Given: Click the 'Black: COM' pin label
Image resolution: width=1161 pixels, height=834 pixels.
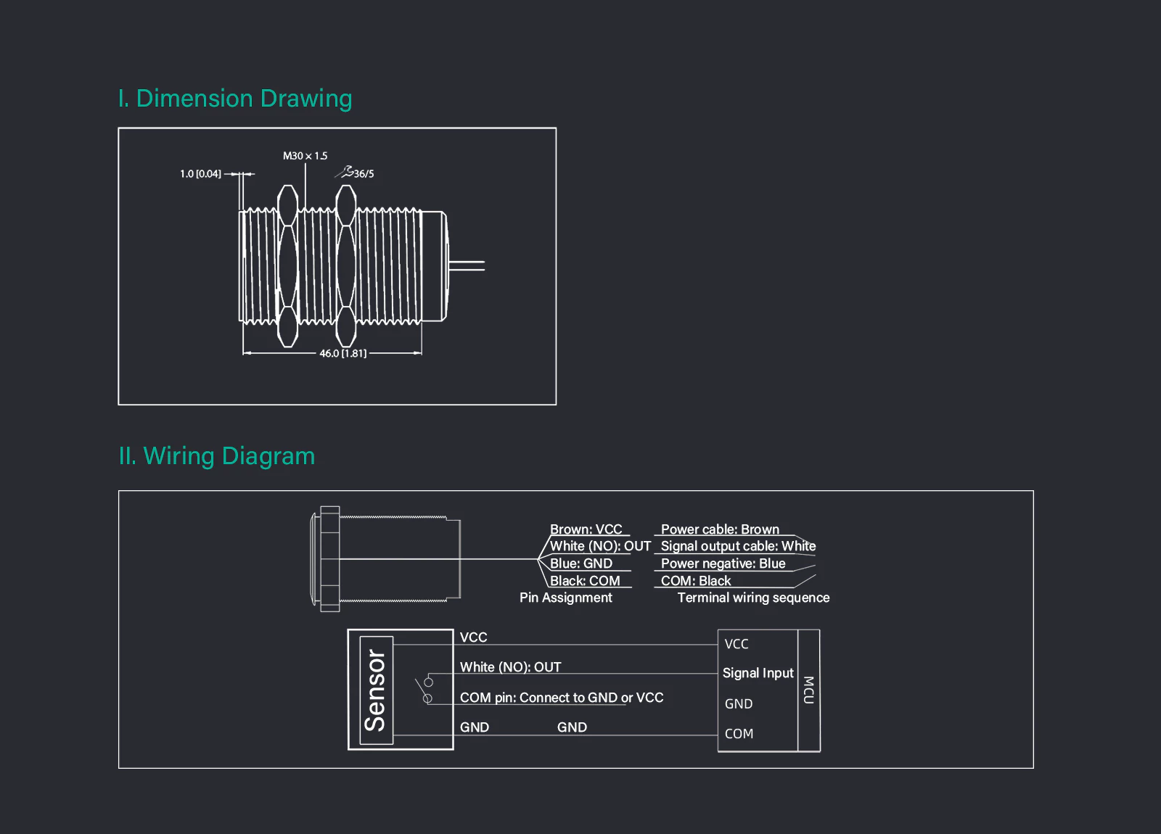Looking at the screenshot, I should point(585,581).
